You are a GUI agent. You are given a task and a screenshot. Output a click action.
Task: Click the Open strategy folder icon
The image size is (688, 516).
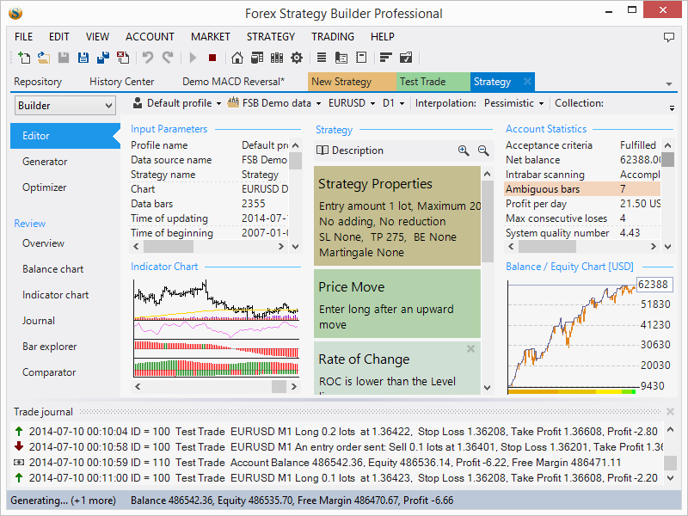[x=43, y=58]
